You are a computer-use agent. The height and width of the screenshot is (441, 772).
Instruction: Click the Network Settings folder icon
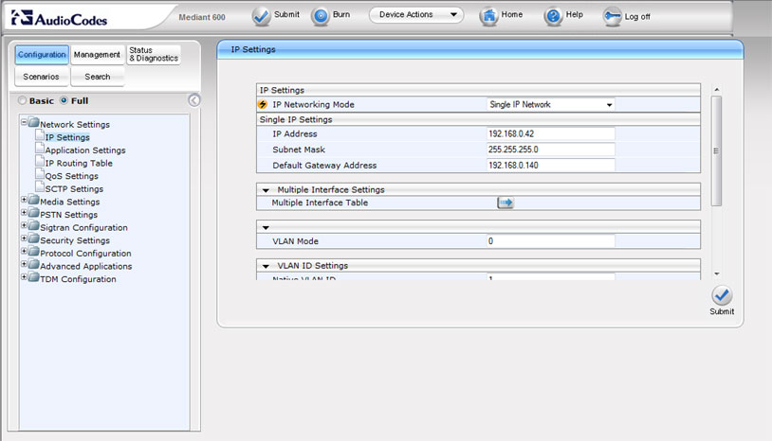coord(33,122)
